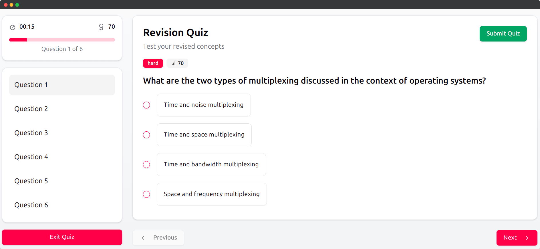Go back using the Previous button

(x=158, y=238)
